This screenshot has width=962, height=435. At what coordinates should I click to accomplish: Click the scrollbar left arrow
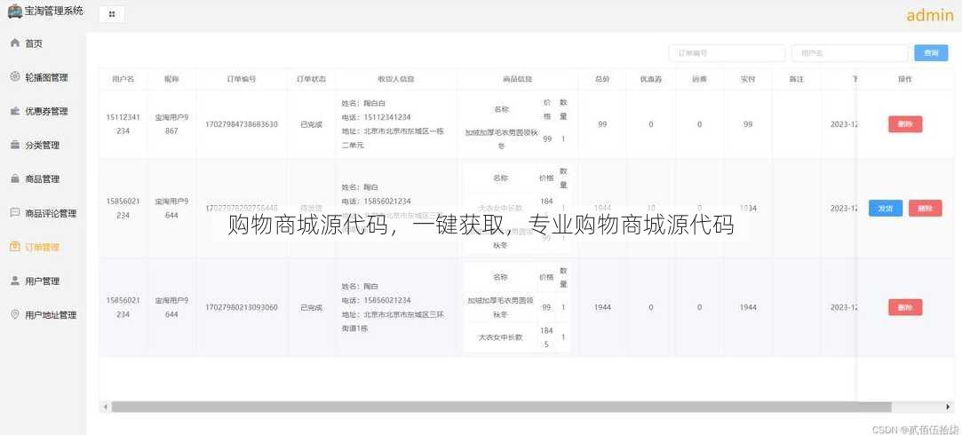click(105, 407)
